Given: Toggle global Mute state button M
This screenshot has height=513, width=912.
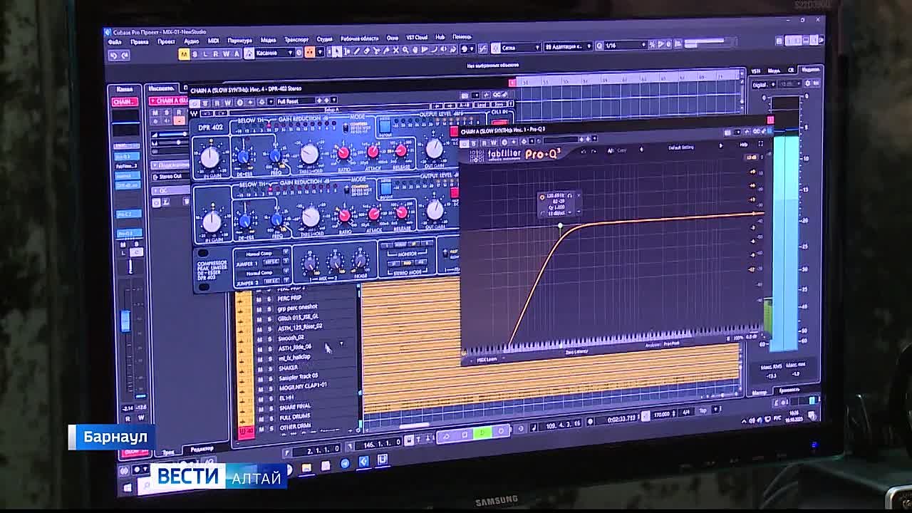Looking at the screenshot, I should point(184,54).
